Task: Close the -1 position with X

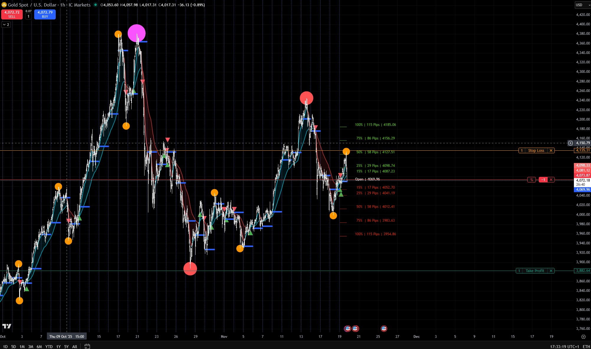Action: pyautogui.click(x=551, y=180)
